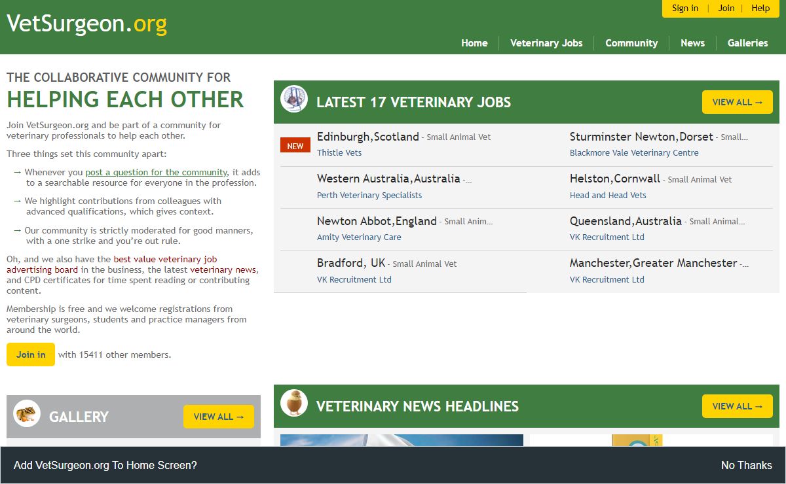Image resolution: width=786 pixels, height=484 pixels.
Task: Open the Western Australia, Australia job listing
Action: point(389,179)
